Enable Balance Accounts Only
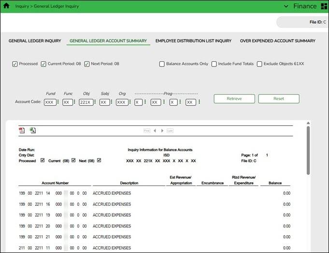329x253 pixels. coord(162,64)
